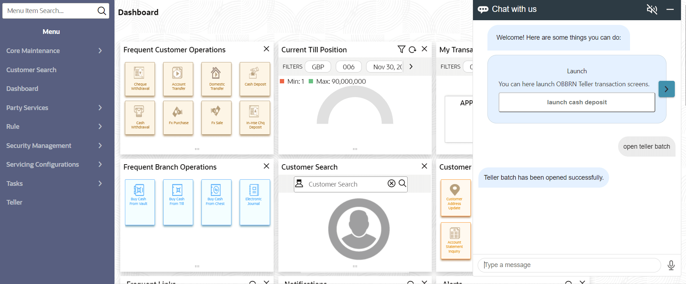
Task: Click the Frequent Customer Operations grip handle
Action: pos(197,149)
